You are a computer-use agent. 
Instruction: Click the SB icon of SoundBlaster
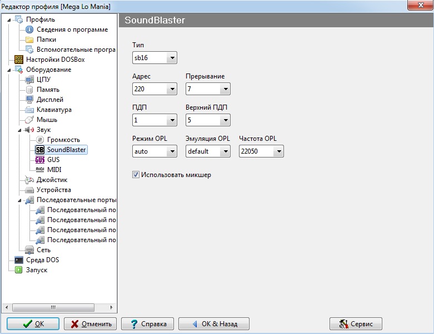pyautogui.click(x=40, y=150)
